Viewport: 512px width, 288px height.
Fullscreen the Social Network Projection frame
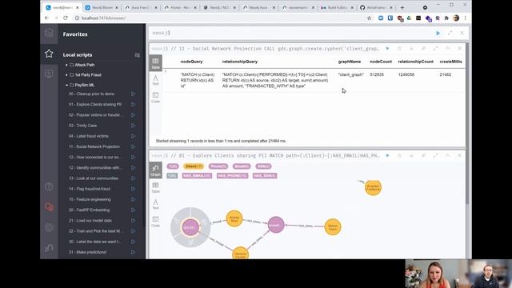(x=435, y=48)
